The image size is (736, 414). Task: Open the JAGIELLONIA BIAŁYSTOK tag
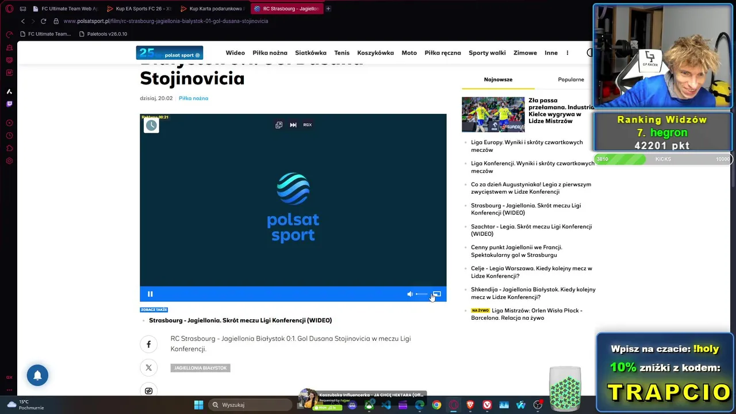pos(200,367)
